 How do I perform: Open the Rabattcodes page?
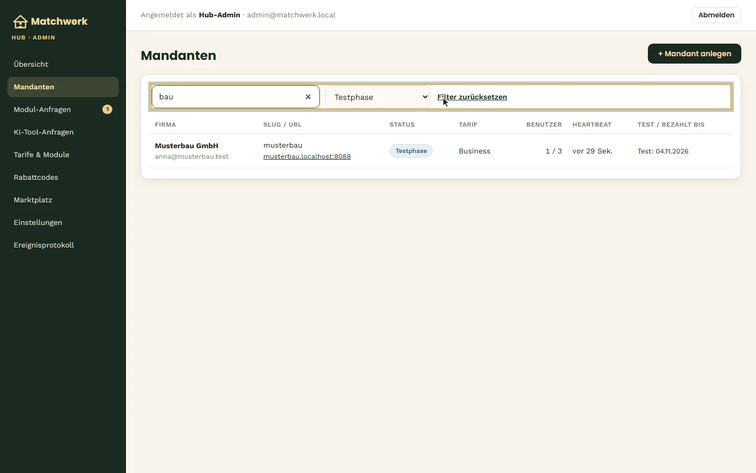(x=63, y=177)
